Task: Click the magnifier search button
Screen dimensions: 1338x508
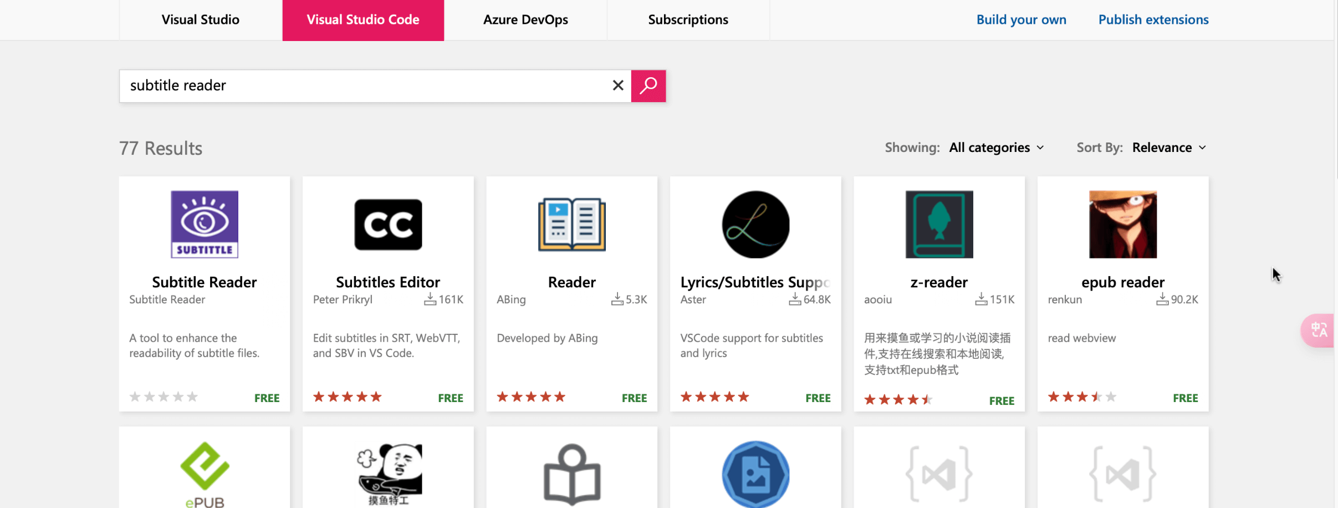Action: tap(648, 86)
